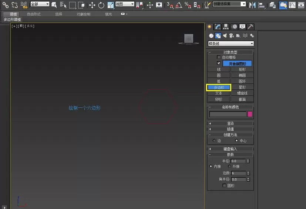Screen dimensions: 306x209
Task: Select the Select and Link tool
Action: click(x=6, y=5)
